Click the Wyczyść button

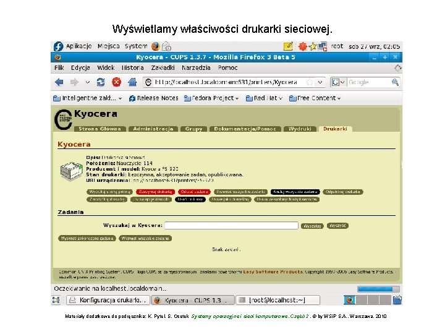[x=337, y=226]
